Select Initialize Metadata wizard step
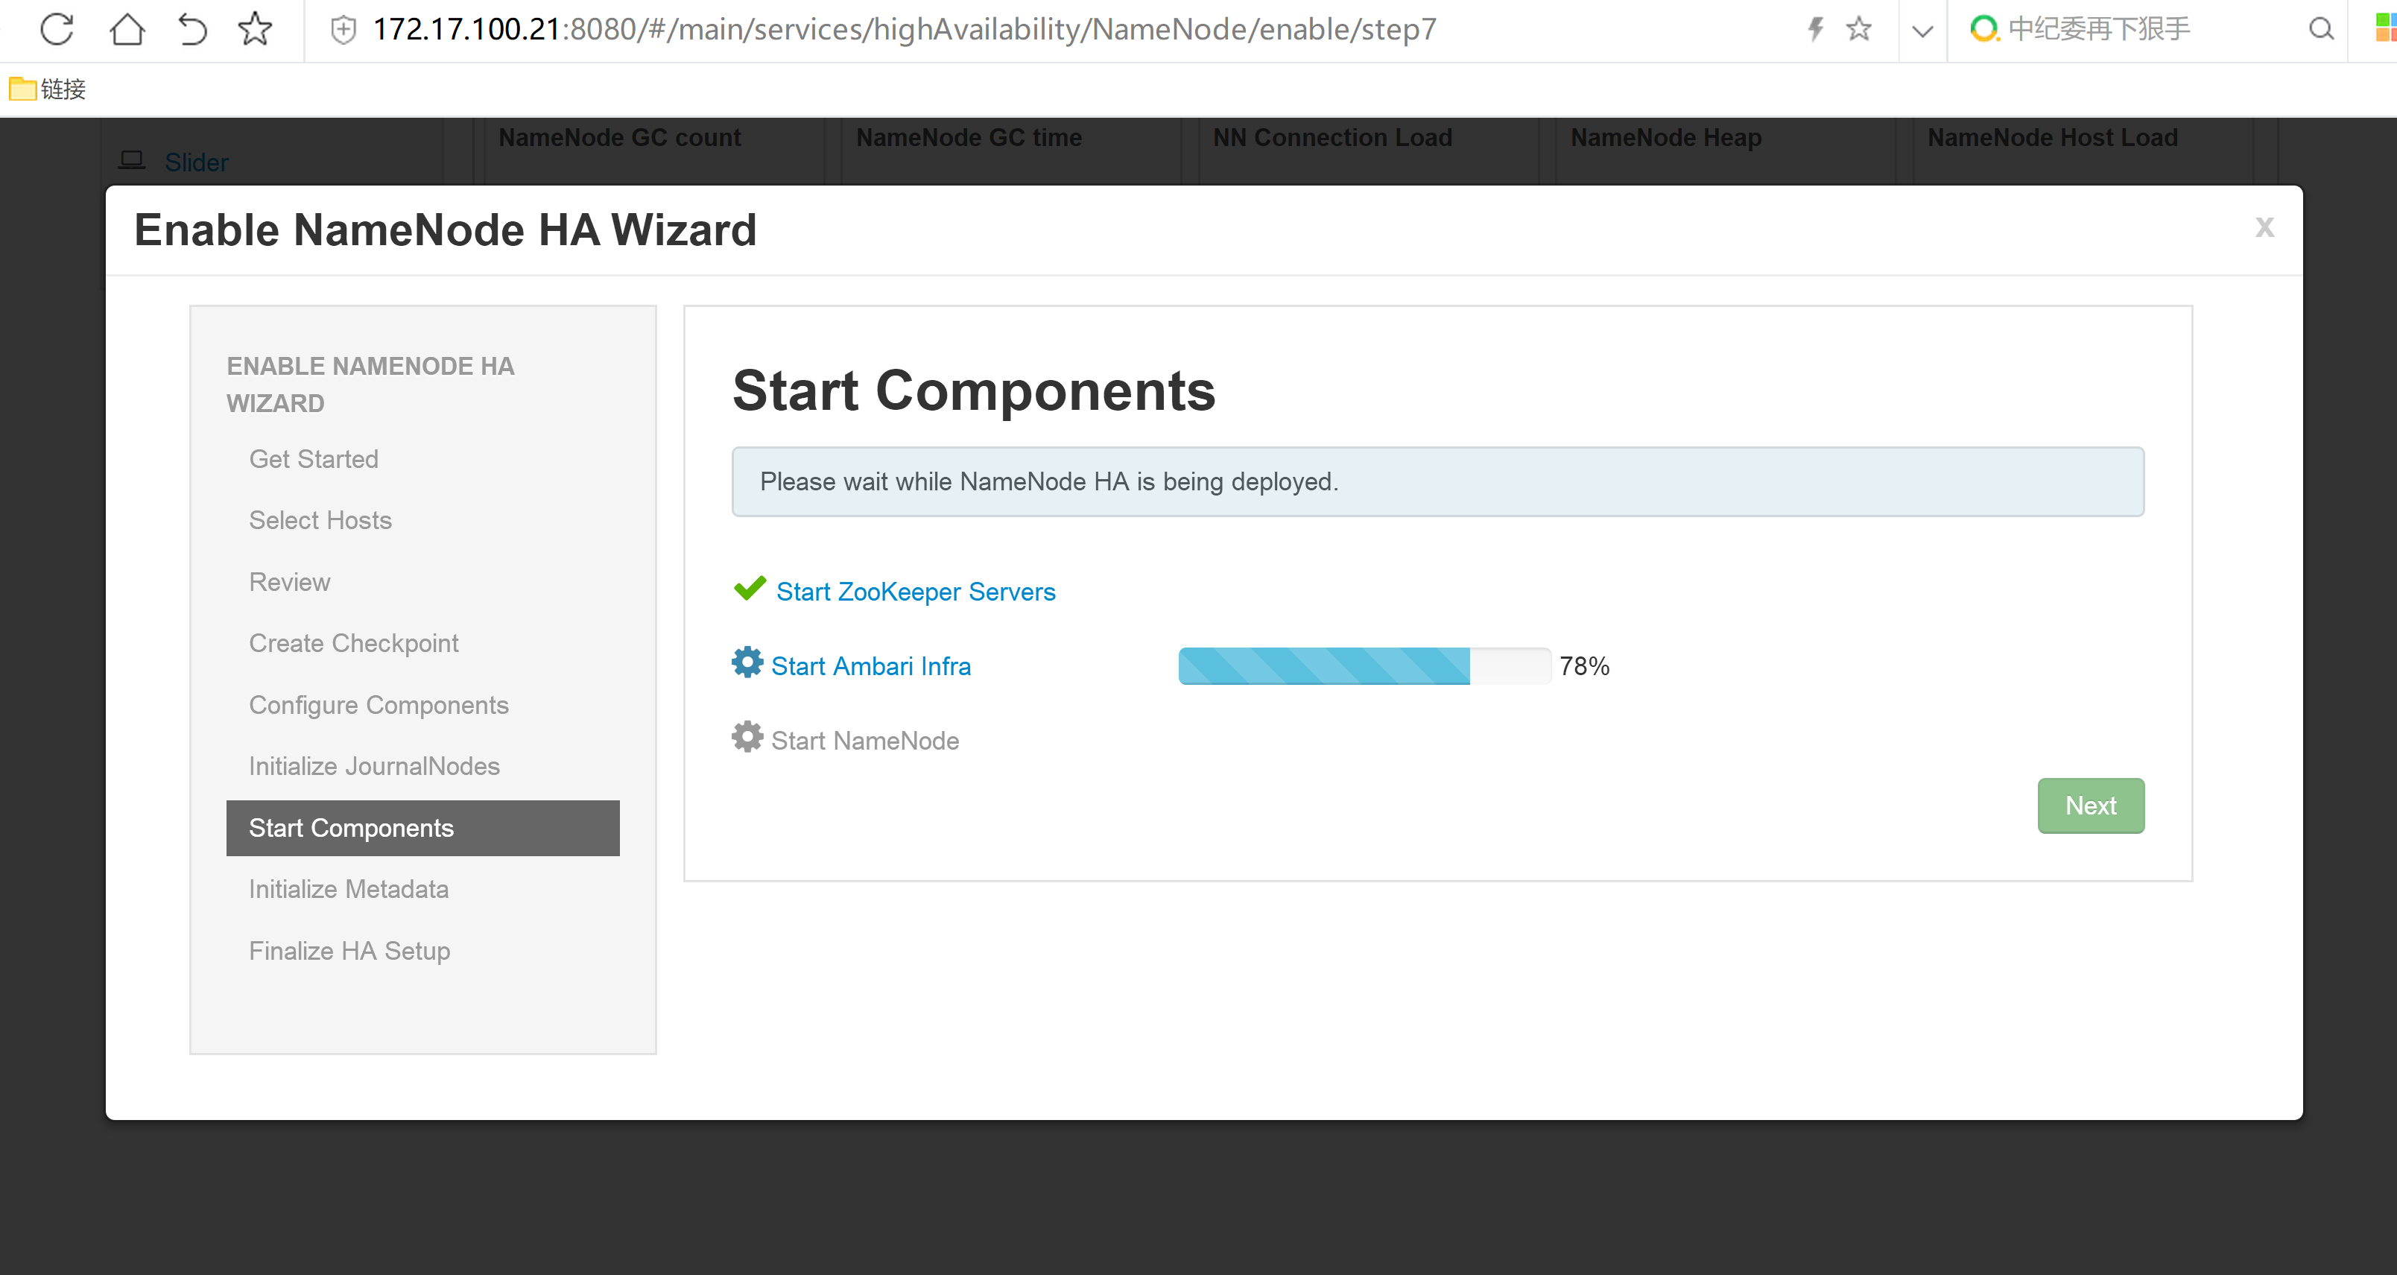This screenshot has width=2397, height=1275. click(x=349, y=890)
